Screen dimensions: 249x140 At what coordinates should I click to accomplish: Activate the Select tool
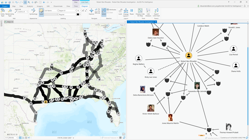[104, 12]
